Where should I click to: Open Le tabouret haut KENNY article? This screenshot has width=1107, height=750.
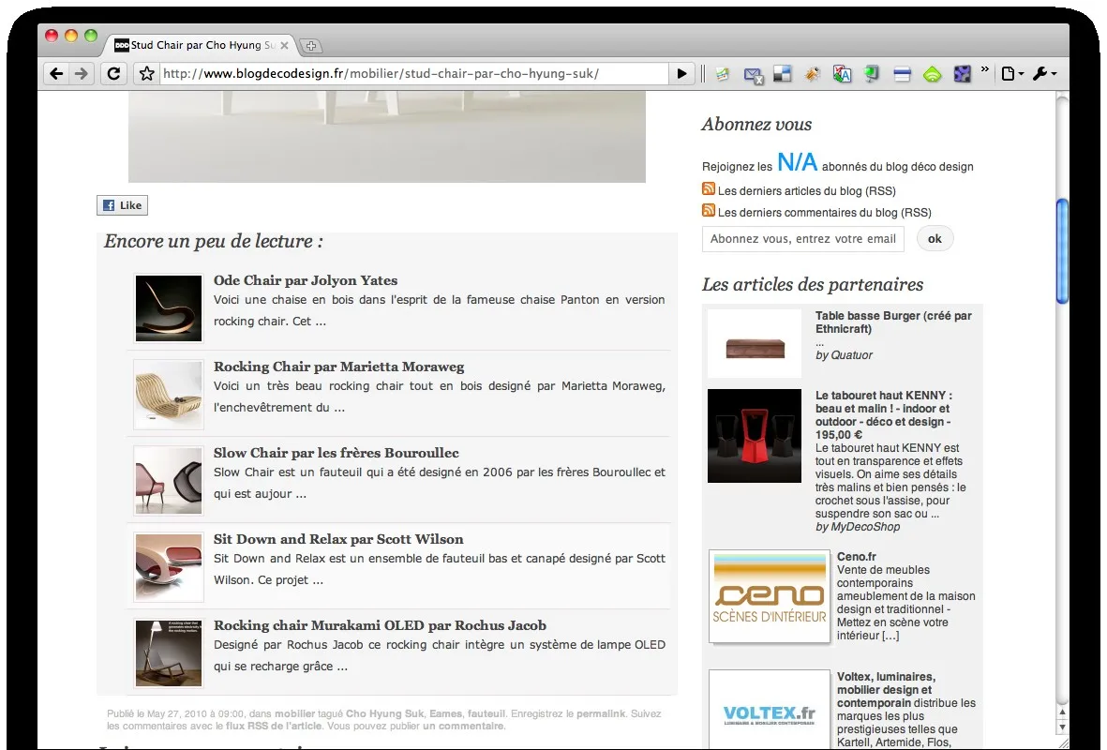tap(884, 415)
